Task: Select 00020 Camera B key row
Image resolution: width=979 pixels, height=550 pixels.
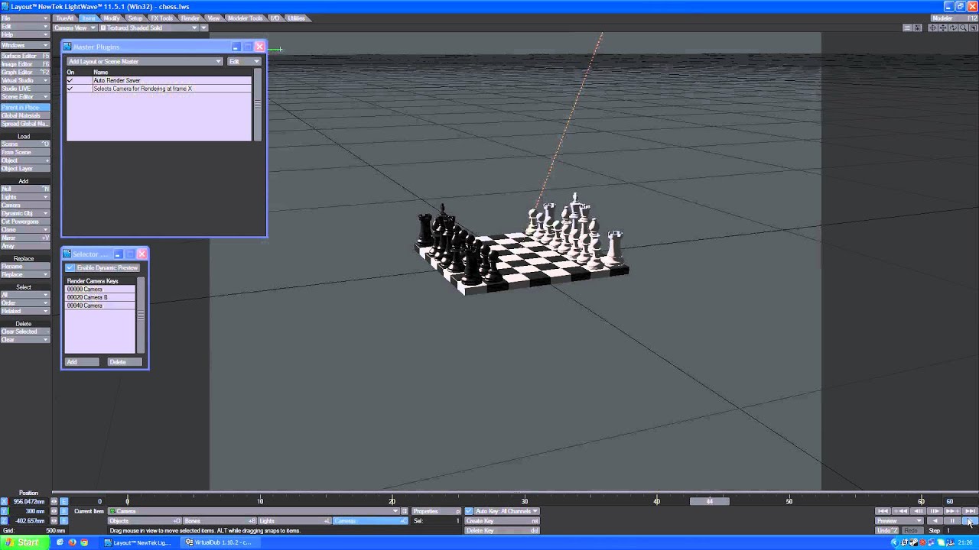Action: point(100,297)
